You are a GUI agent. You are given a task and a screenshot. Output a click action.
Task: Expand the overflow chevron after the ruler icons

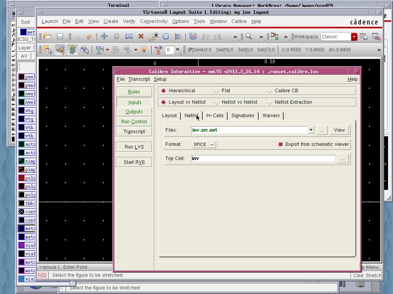click(235, 37)
